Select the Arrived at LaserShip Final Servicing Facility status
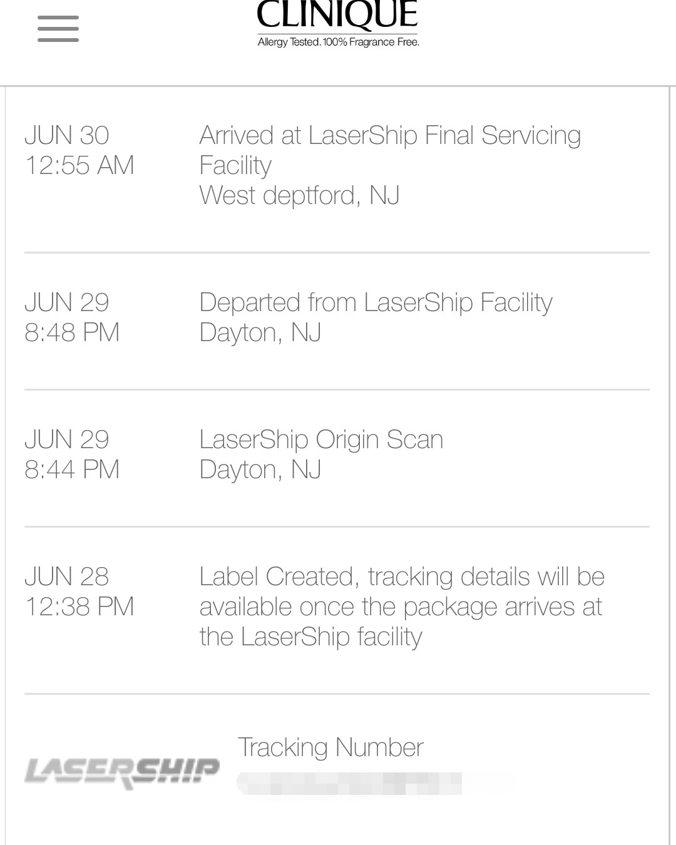The width and height of the screenshot is (676, 845). pyautogui.click(x=389, y=150)
